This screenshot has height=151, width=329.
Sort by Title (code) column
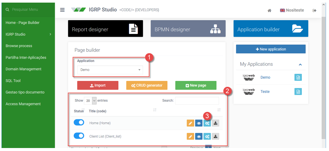point(97,111)
